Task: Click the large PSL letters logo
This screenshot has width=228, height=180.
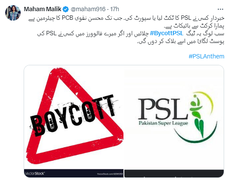Action: pos(163,109)
